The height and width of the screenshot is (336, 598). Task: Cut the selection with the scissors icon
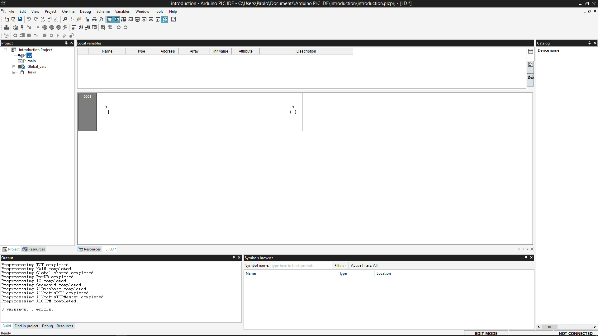[43, 19]
